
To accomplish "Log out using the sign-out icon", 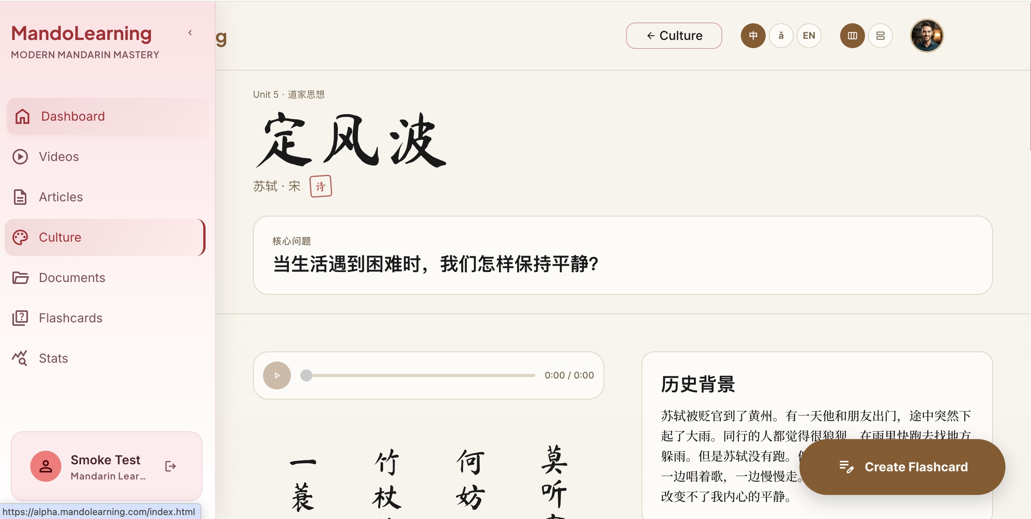I will coord(171,466).
